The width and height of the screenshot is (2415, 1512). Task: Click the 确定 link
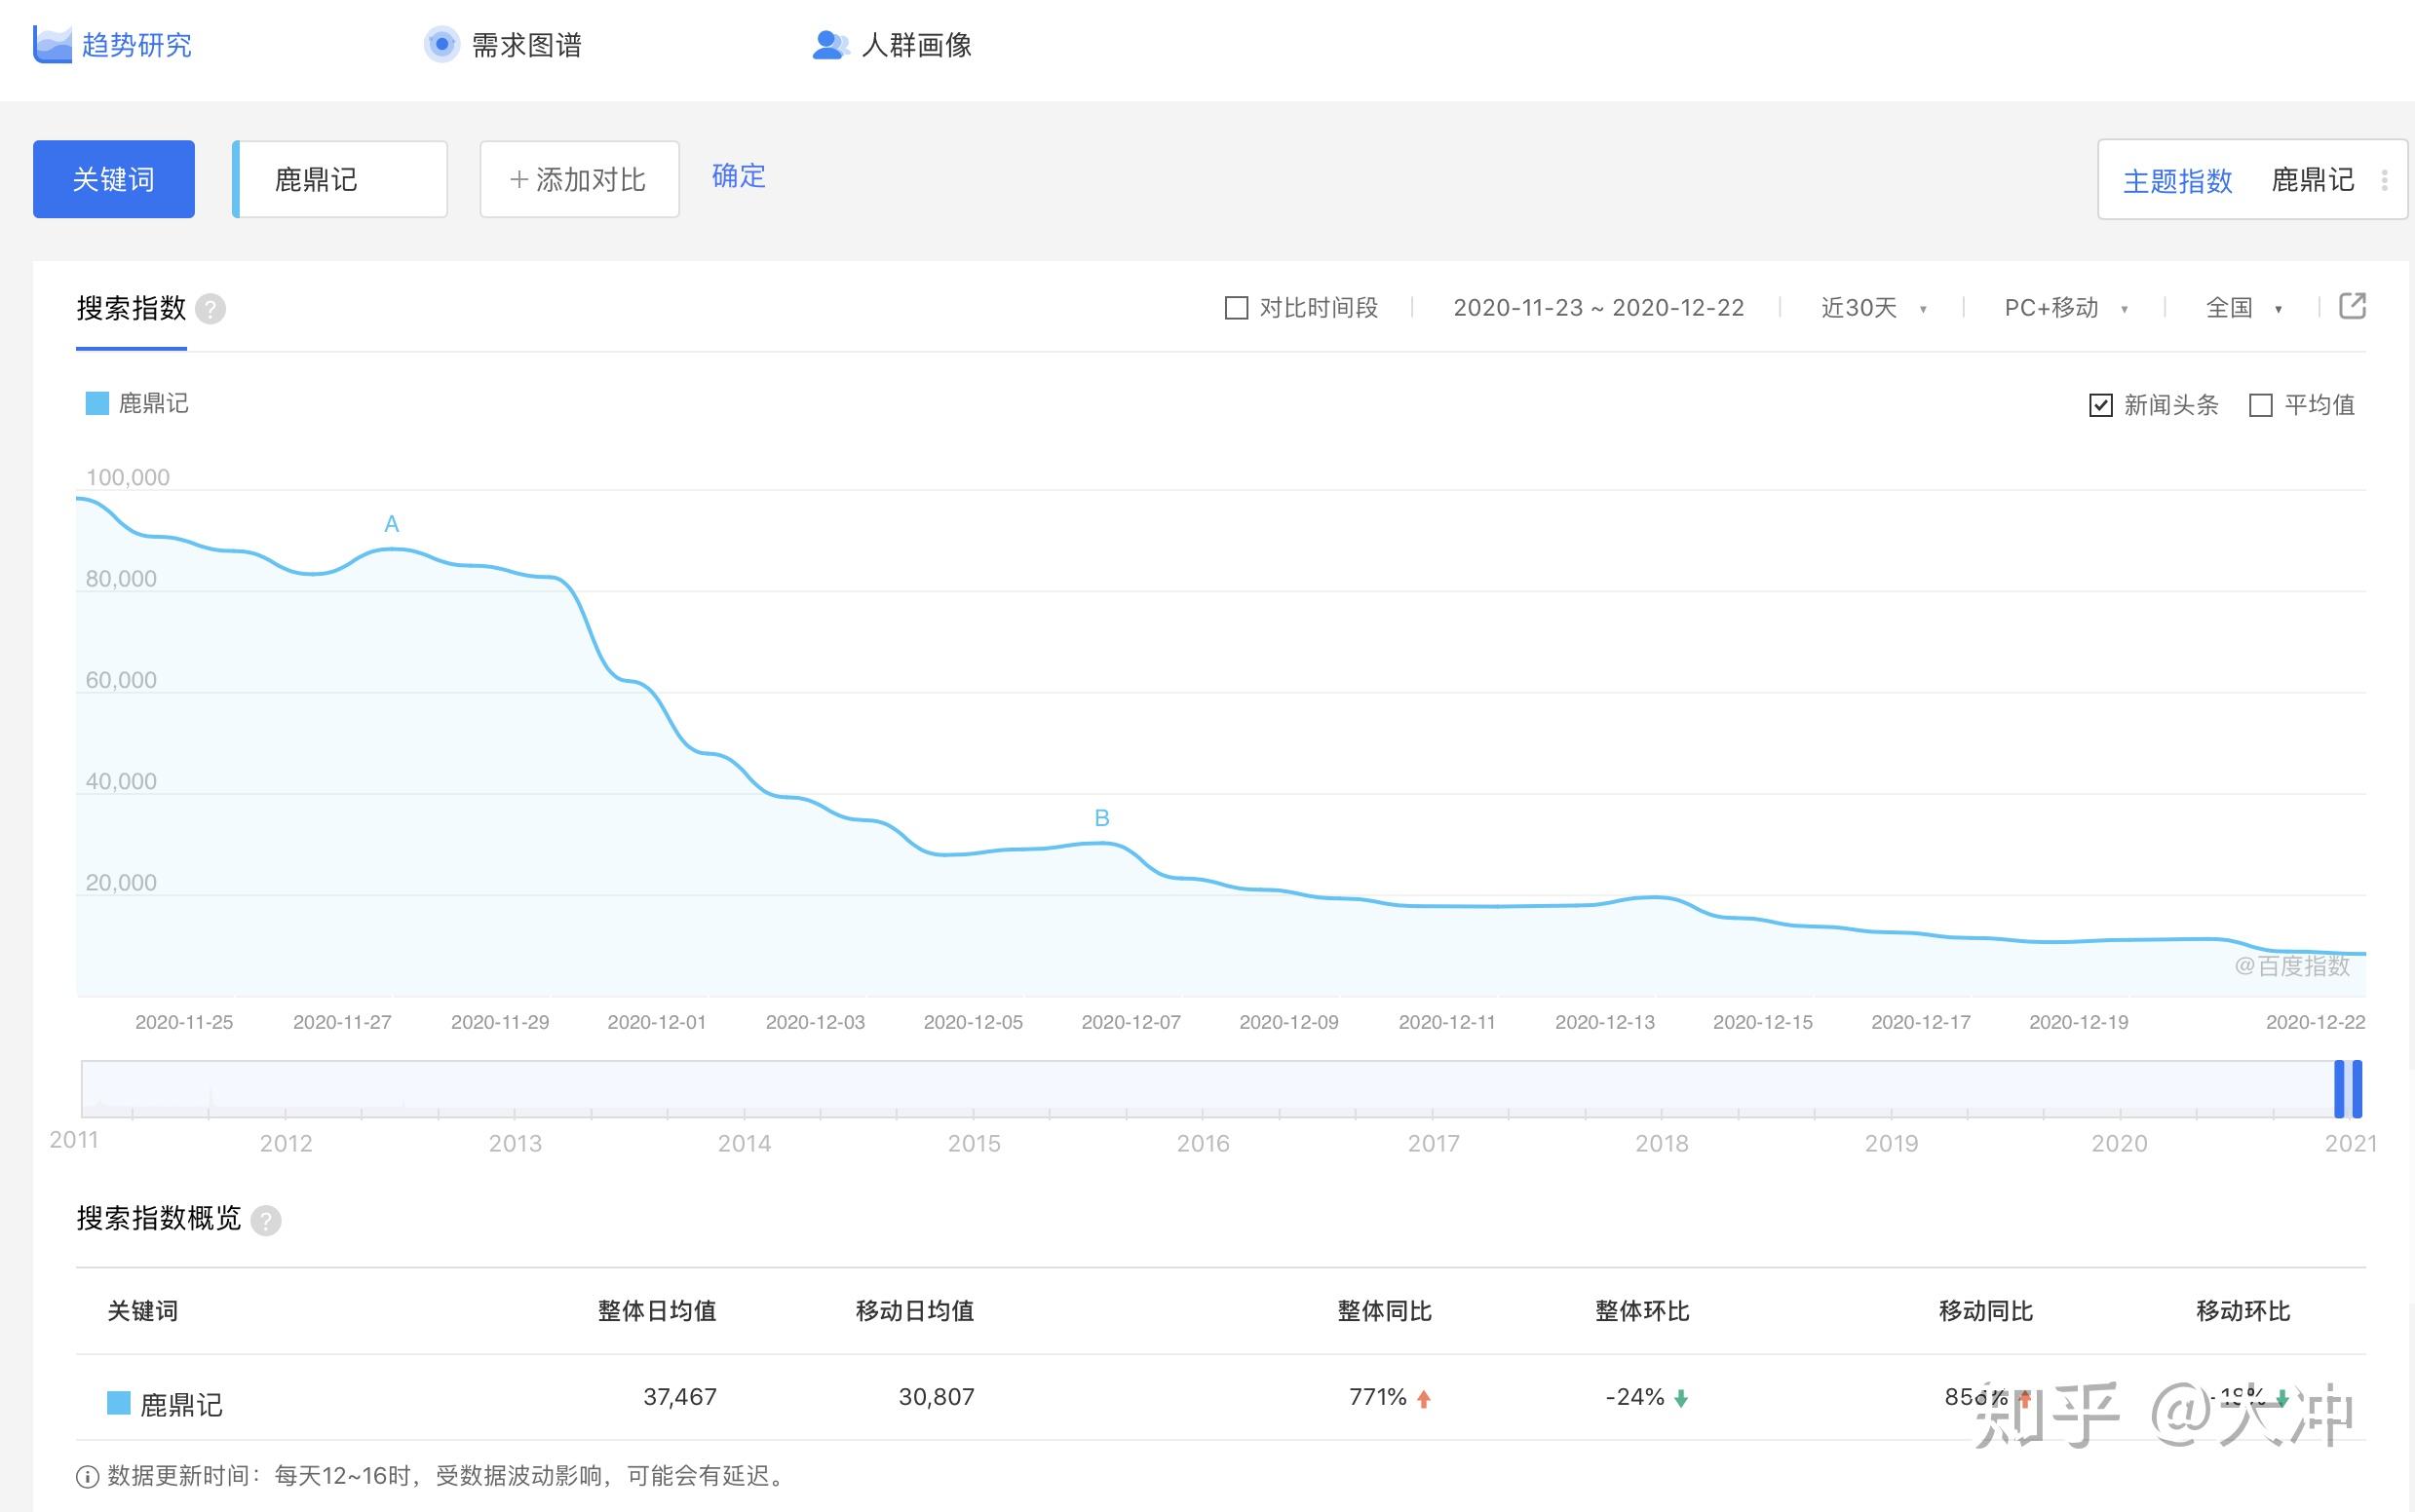[x=739, y=176]
